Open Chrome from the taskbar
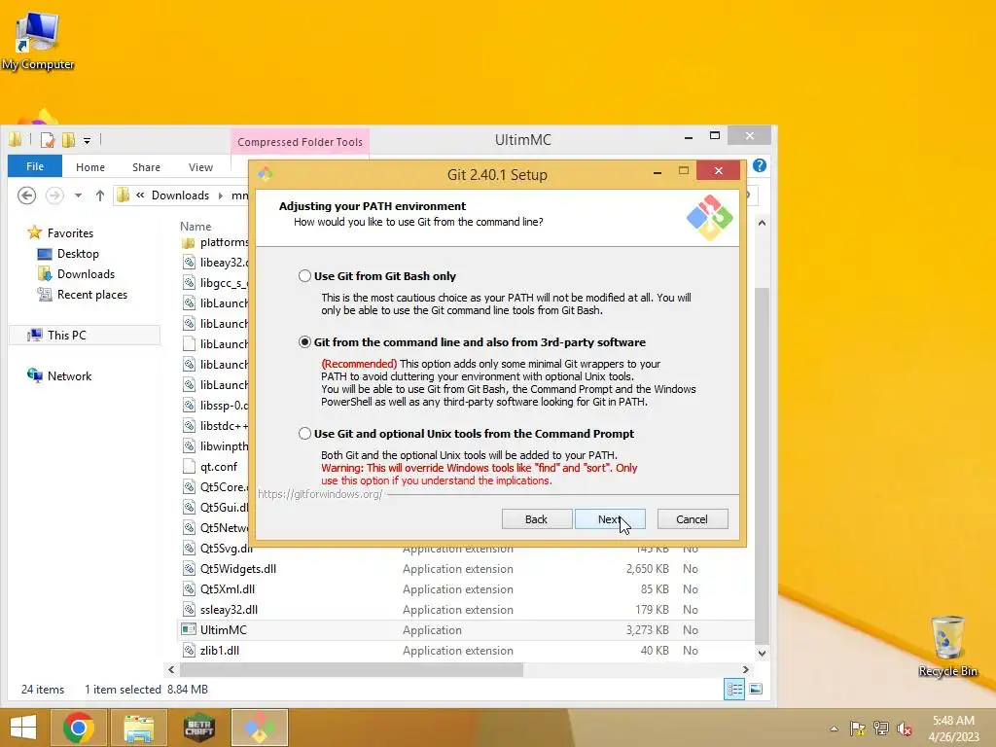This screenshot has height=747, width=996. pyautogui.click(x=78, y=728)
